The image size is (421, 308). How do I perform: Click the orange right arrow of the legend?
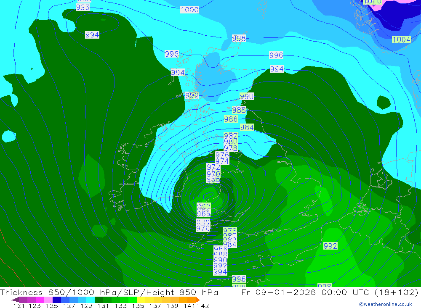click(197, 300)
